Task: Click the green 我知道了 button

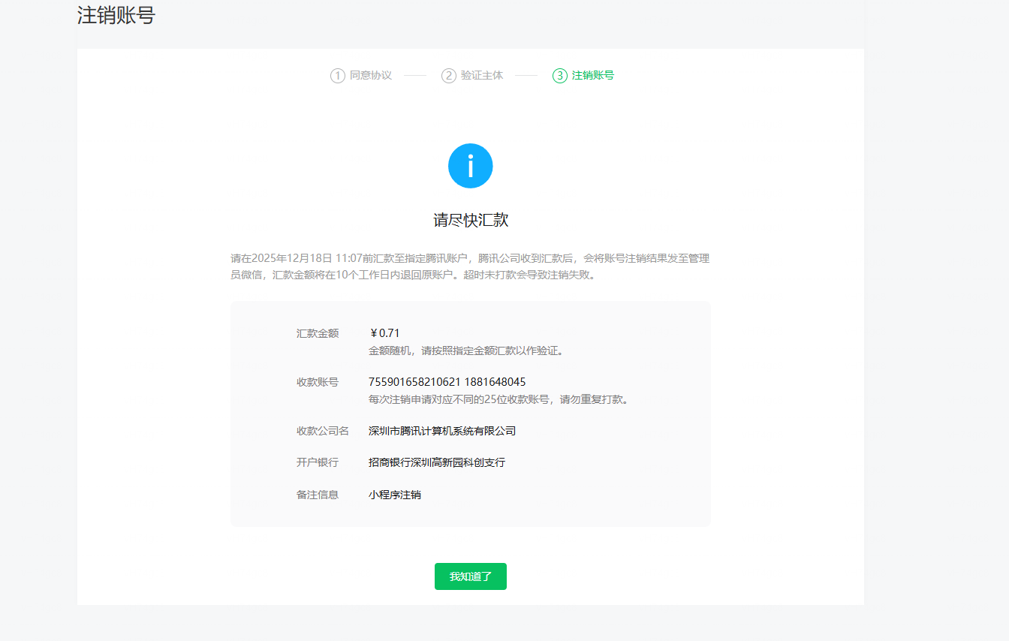Action: (471, 576)
